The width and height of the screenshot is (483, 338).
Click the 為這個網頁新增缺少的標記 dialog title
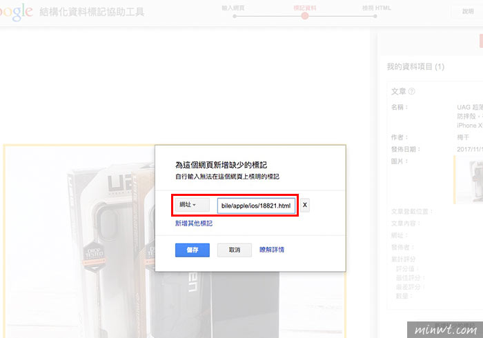click(x=221, y=165)
